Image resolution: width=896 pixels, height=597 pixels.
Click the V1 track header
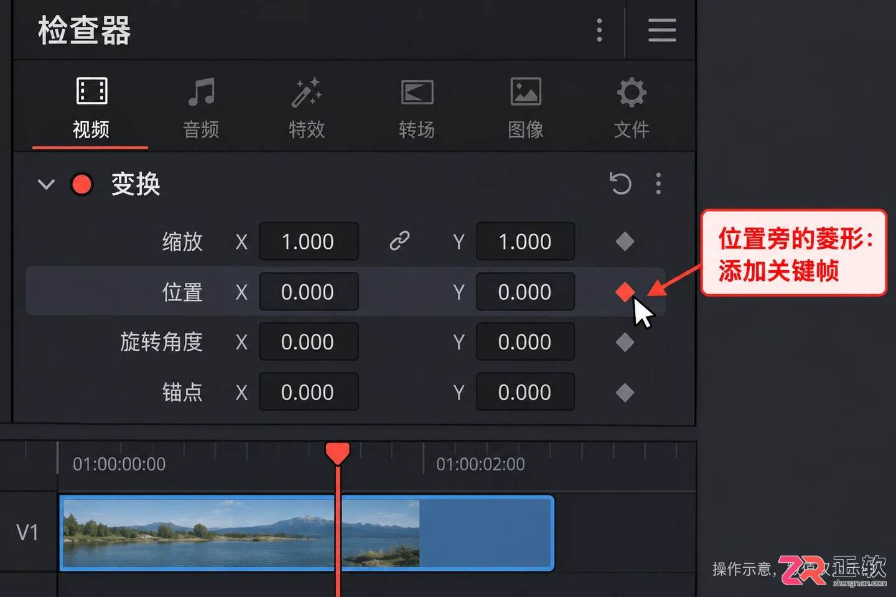coord(28,532)
